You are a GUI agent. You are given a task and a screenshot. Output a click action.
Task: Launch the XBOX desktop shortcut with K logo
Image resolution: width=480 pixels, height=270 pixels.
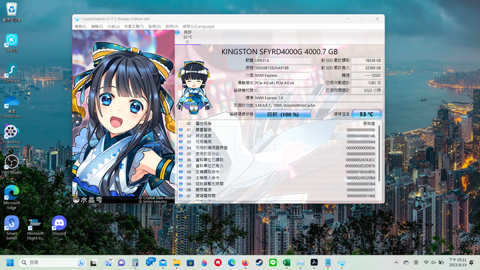[x=11, y=43]
